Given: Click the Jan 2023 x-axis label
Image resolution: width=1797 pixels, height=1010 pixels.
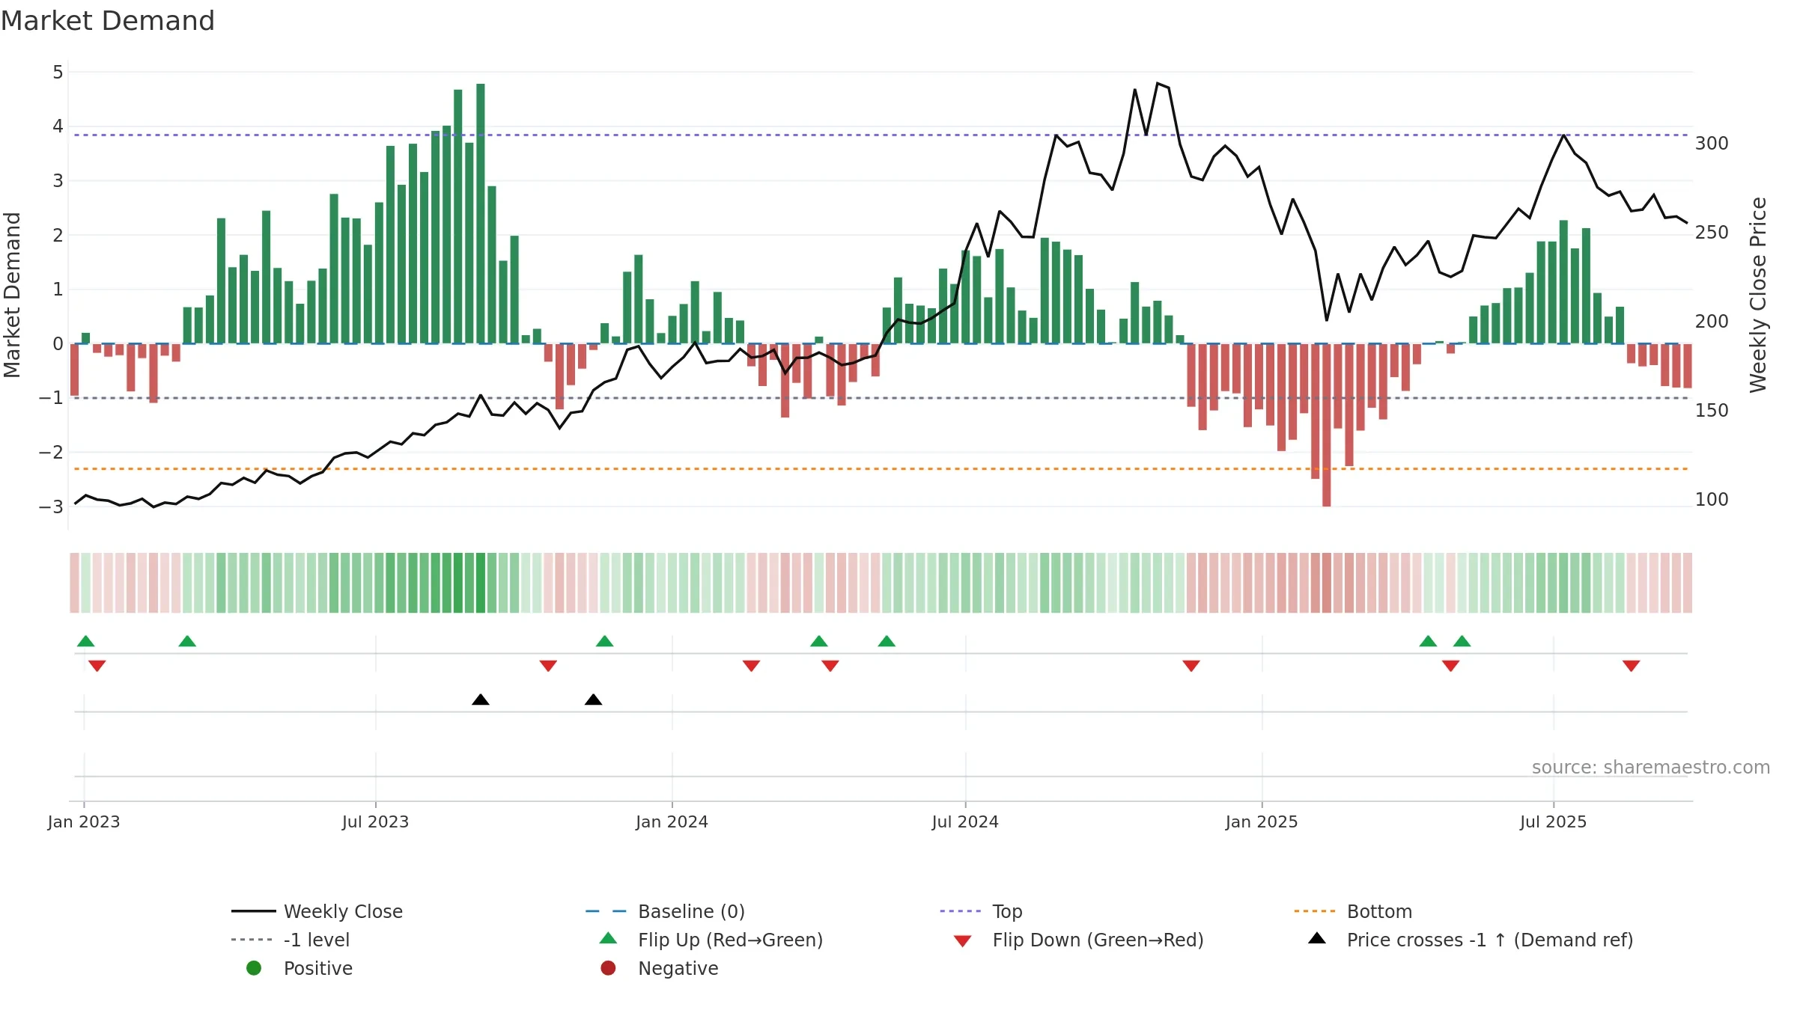Looking at the screenshot, I should tap(84, 821).
